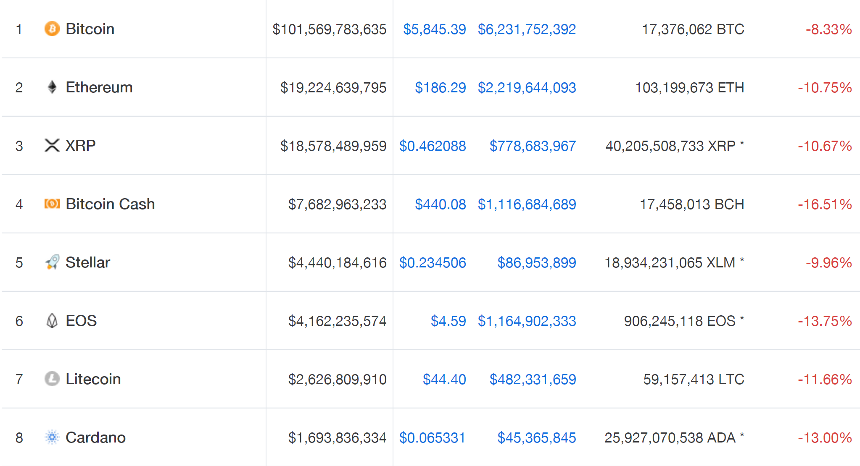This screenshot has width=860, height=466.
Task: Open the Ethereum name link
Action: tap(99, 87)
